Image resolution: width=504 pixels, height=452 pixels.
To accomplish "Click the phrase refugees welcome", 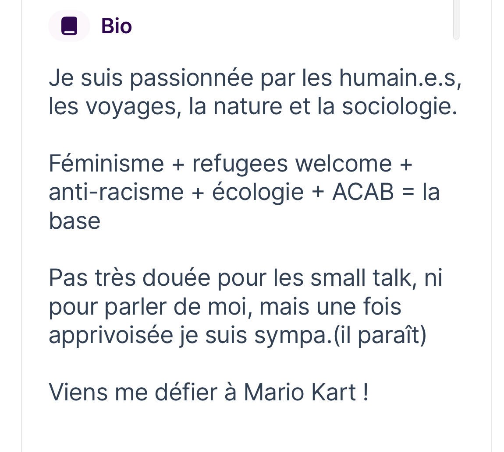I will tap(292, 165).
